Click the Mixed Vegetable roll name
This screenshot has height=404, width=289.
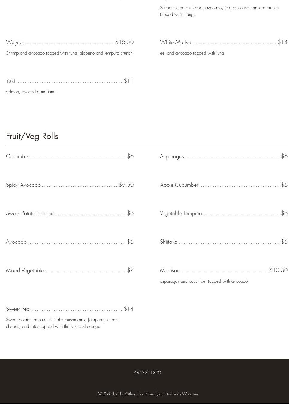point(25,270)
